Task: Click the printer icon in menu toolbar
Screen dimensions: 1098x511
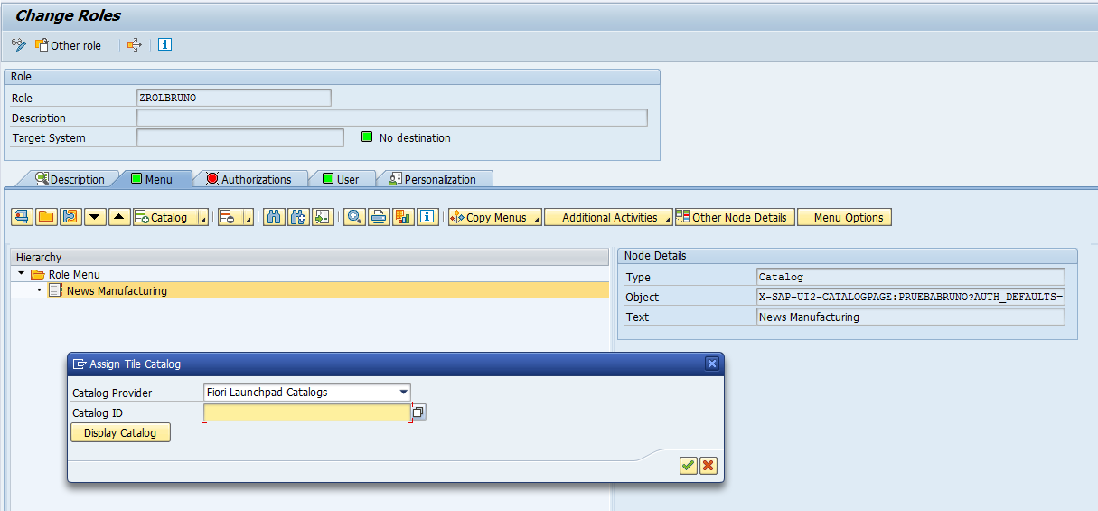Action: coord(379,217)
